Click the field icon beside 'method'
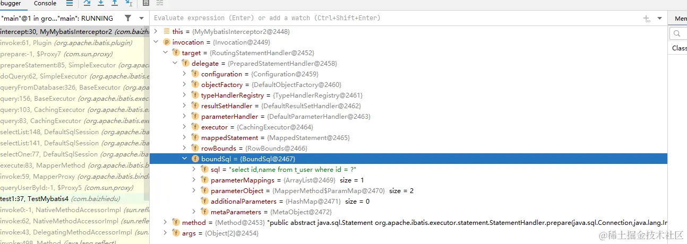The image size is (687, 244). pos(176,223)
